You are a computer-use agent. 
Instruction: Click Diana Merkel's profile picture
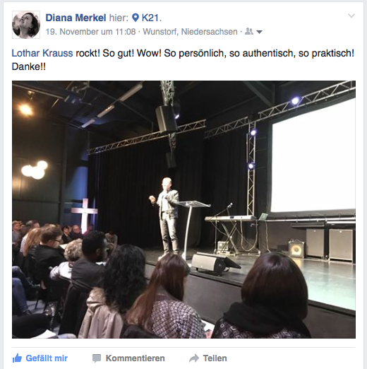coord(26,25)
